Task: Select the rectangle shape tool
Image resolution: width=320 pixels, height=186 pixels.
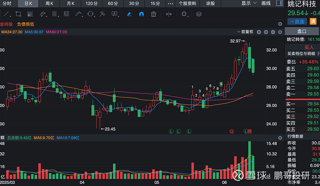Action: coord(18,14)
